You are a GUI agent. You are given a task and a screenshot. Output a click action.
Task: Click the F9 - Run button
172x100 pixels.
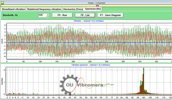coord(62,15)
